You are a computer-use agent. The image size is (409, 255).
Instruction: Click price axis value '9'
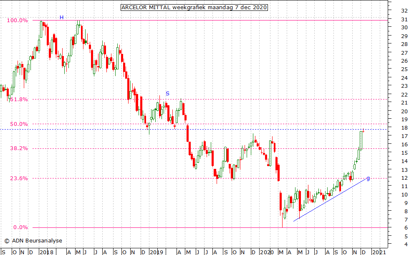(x=406, y=203)
